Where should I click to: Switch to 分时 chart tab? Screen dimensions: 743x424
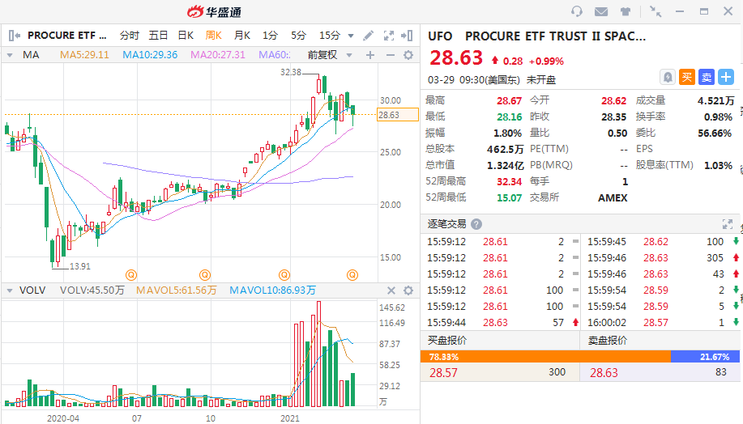tap(130, 36)
